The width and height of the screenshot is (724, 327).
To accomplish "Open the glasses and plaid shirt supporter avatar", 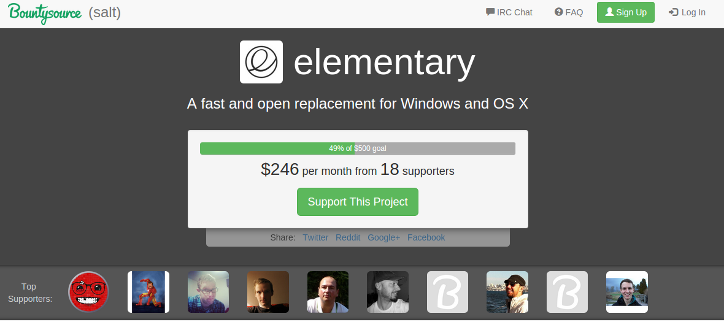I will (208, 292).
